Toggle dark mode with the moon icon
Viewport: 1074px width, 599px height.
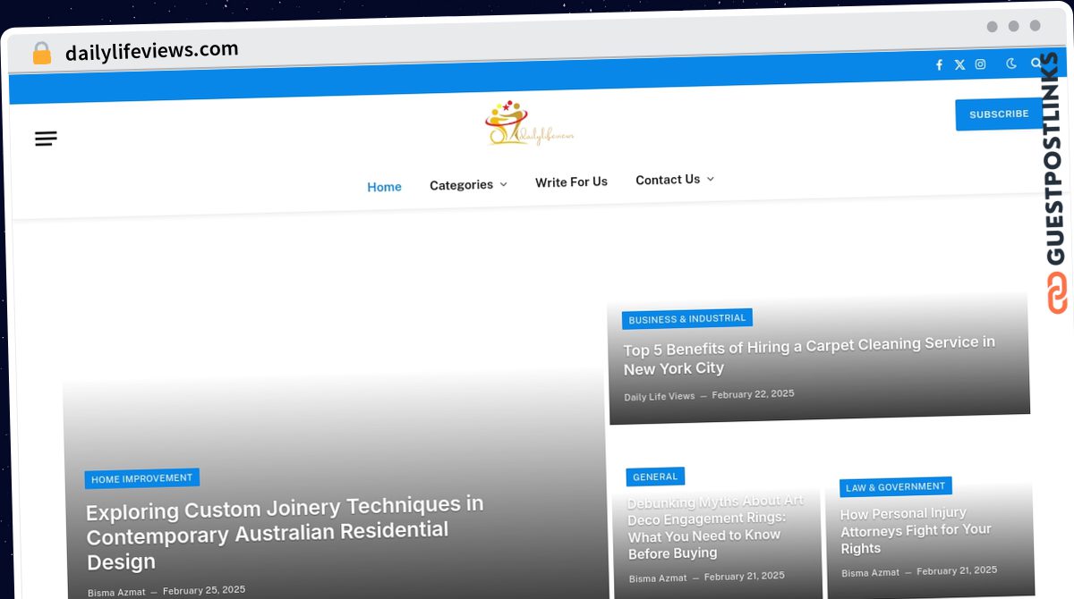[1011, 63]
